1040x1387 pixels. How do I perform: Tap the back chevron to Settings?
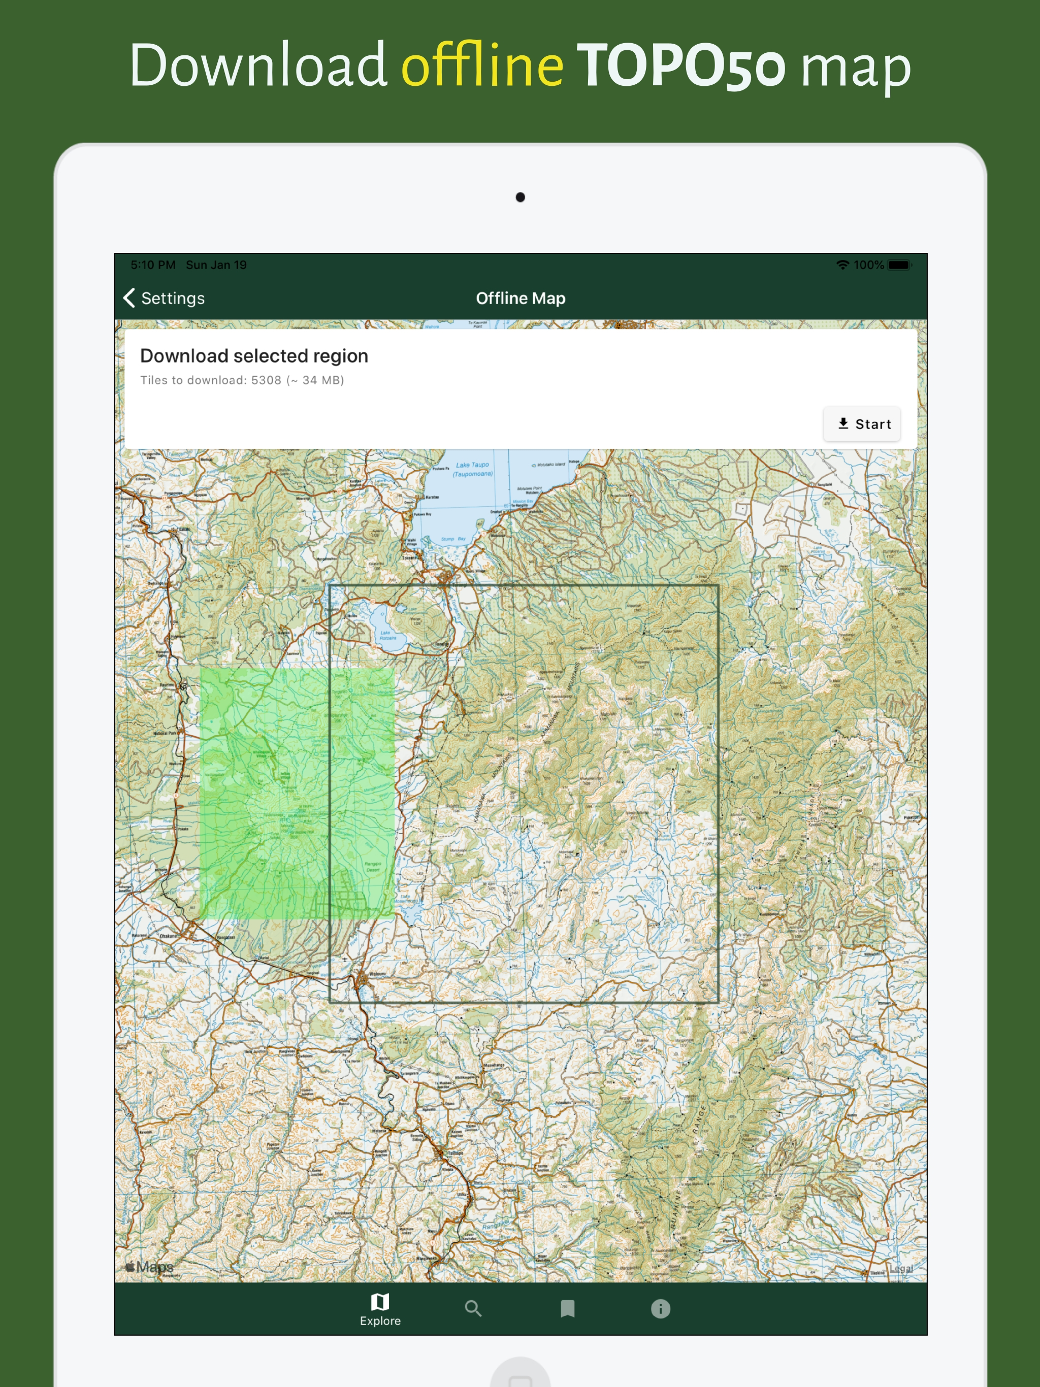pos(129,298)
